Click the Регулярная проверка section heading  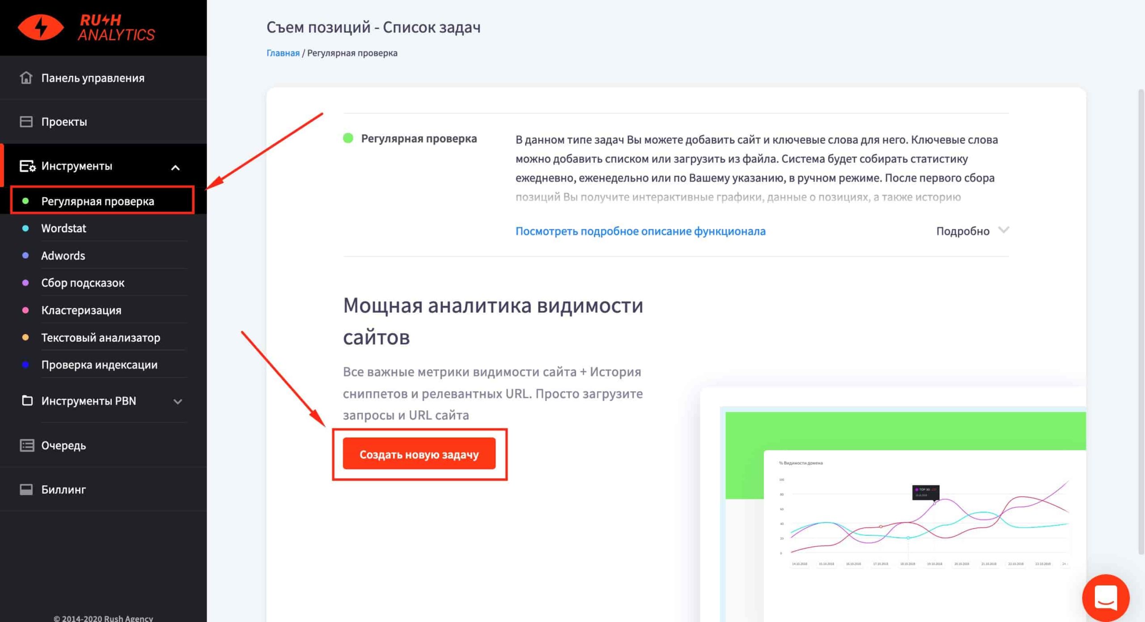click(x=419, y=138)
